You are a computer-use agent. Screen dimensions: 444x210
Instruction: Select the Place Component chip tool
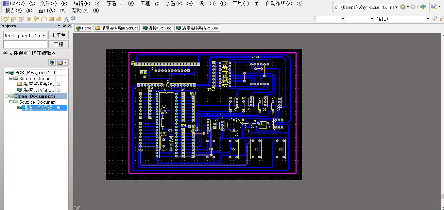(x=74, y=19)
